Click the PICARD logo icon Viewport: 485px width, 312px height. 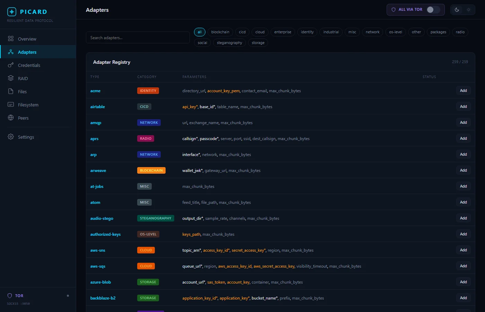pos(12,12)
